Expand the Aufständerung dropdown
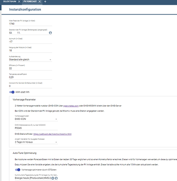The image size is (177, 181). pos(30,60)
